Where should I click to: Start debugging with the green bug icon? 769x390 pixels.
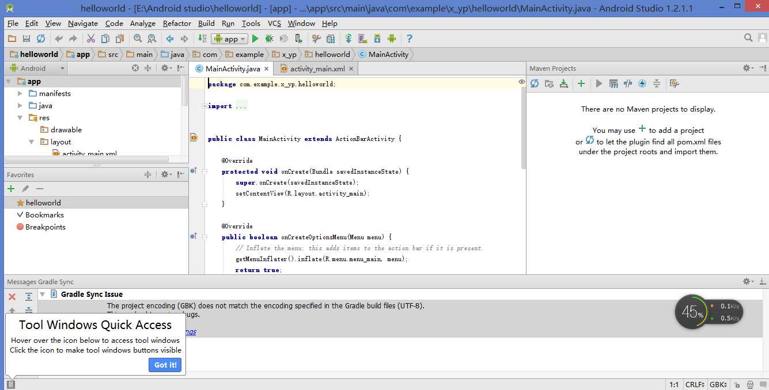click(270, 39)
